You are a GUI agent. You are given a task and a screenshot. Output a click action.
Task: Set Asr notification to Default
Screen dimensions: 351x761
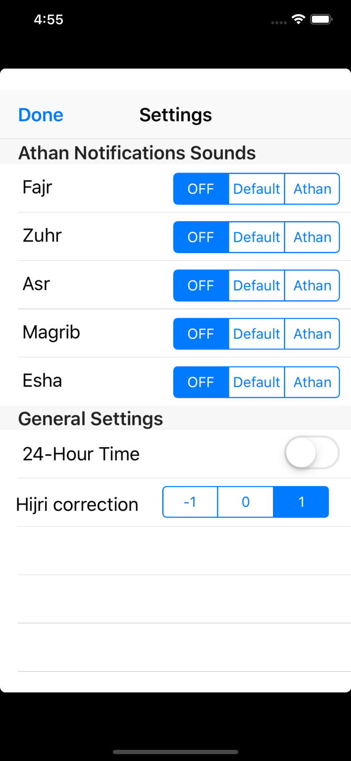point(256,285)
